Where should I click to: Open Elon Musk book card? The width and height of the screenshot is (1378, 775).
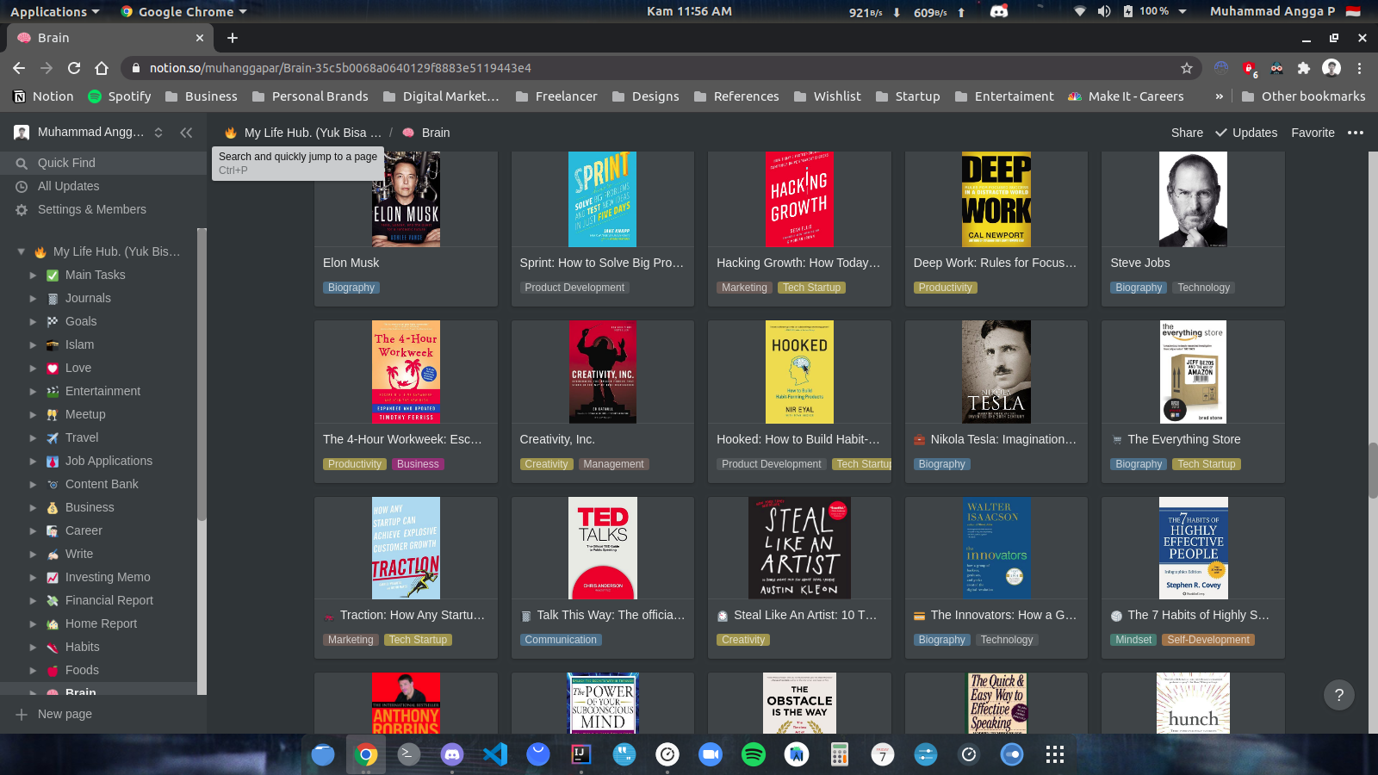tap(406, 228)
